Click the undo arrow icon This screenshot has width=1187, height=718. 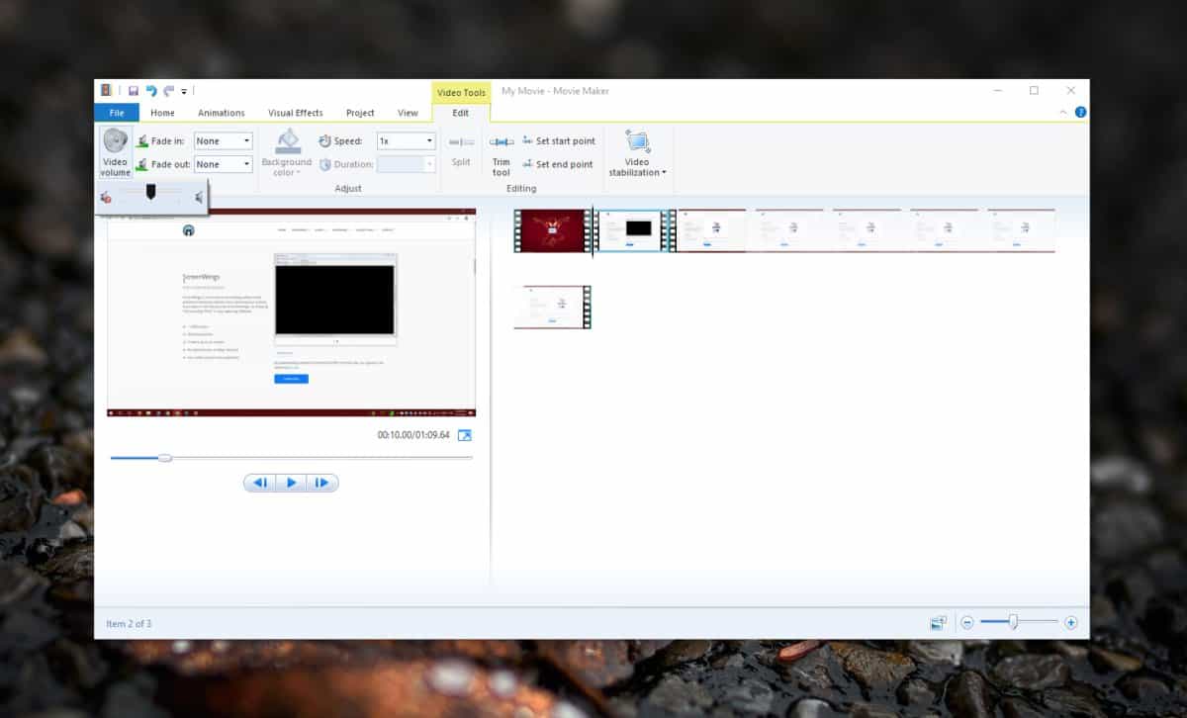click(x=151, y=91)
